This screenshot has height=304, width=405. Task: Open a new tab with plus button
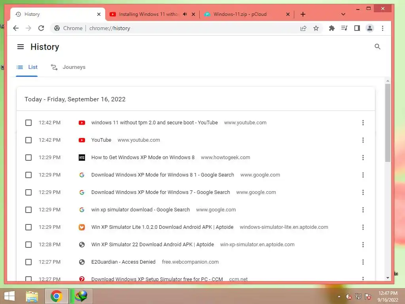(303, 14)
